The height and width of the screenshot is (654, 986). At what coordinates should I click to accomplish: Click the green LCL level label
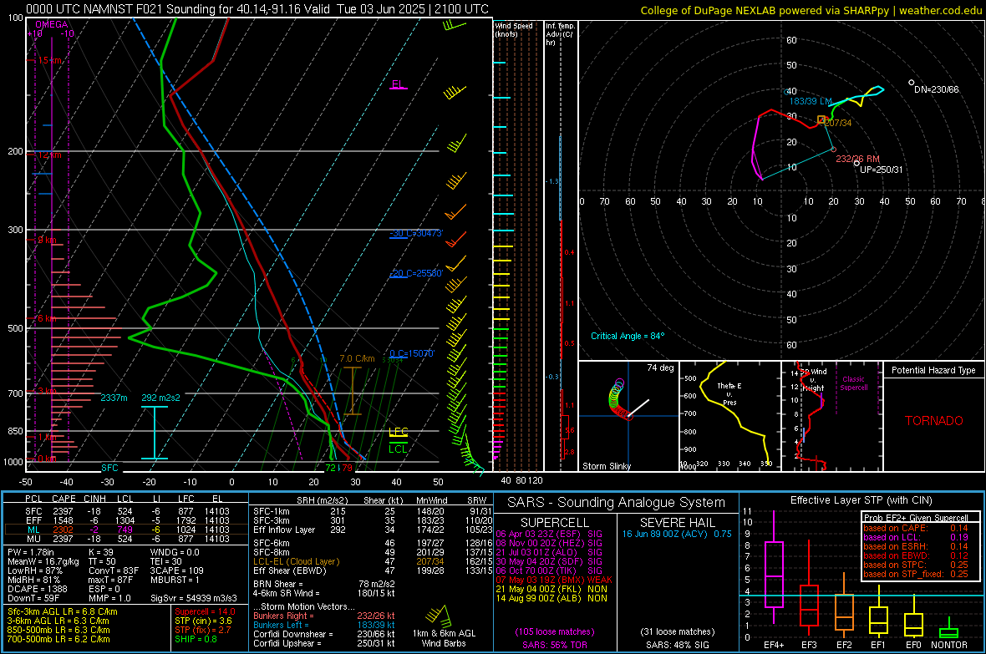tap(398, 449)
